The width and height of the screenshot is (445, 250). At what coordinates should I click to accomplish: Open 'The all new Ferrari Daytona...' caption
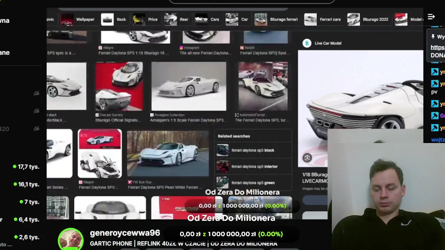[205, 53]
